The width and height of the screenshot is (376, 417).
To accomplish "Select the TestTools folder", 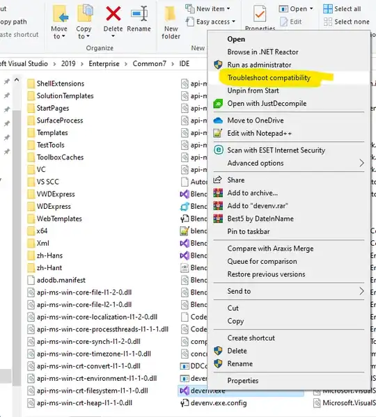I will point(46,145).
